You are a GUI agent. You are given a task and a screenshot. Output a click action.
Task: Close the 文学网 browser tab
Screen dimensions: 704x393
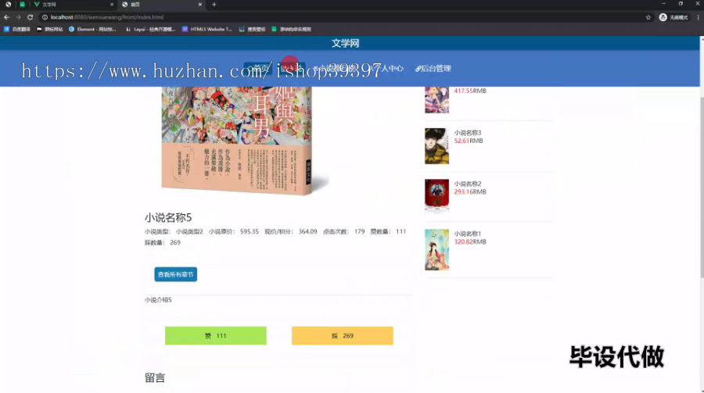pyautogui.click(x=112, y=5)
